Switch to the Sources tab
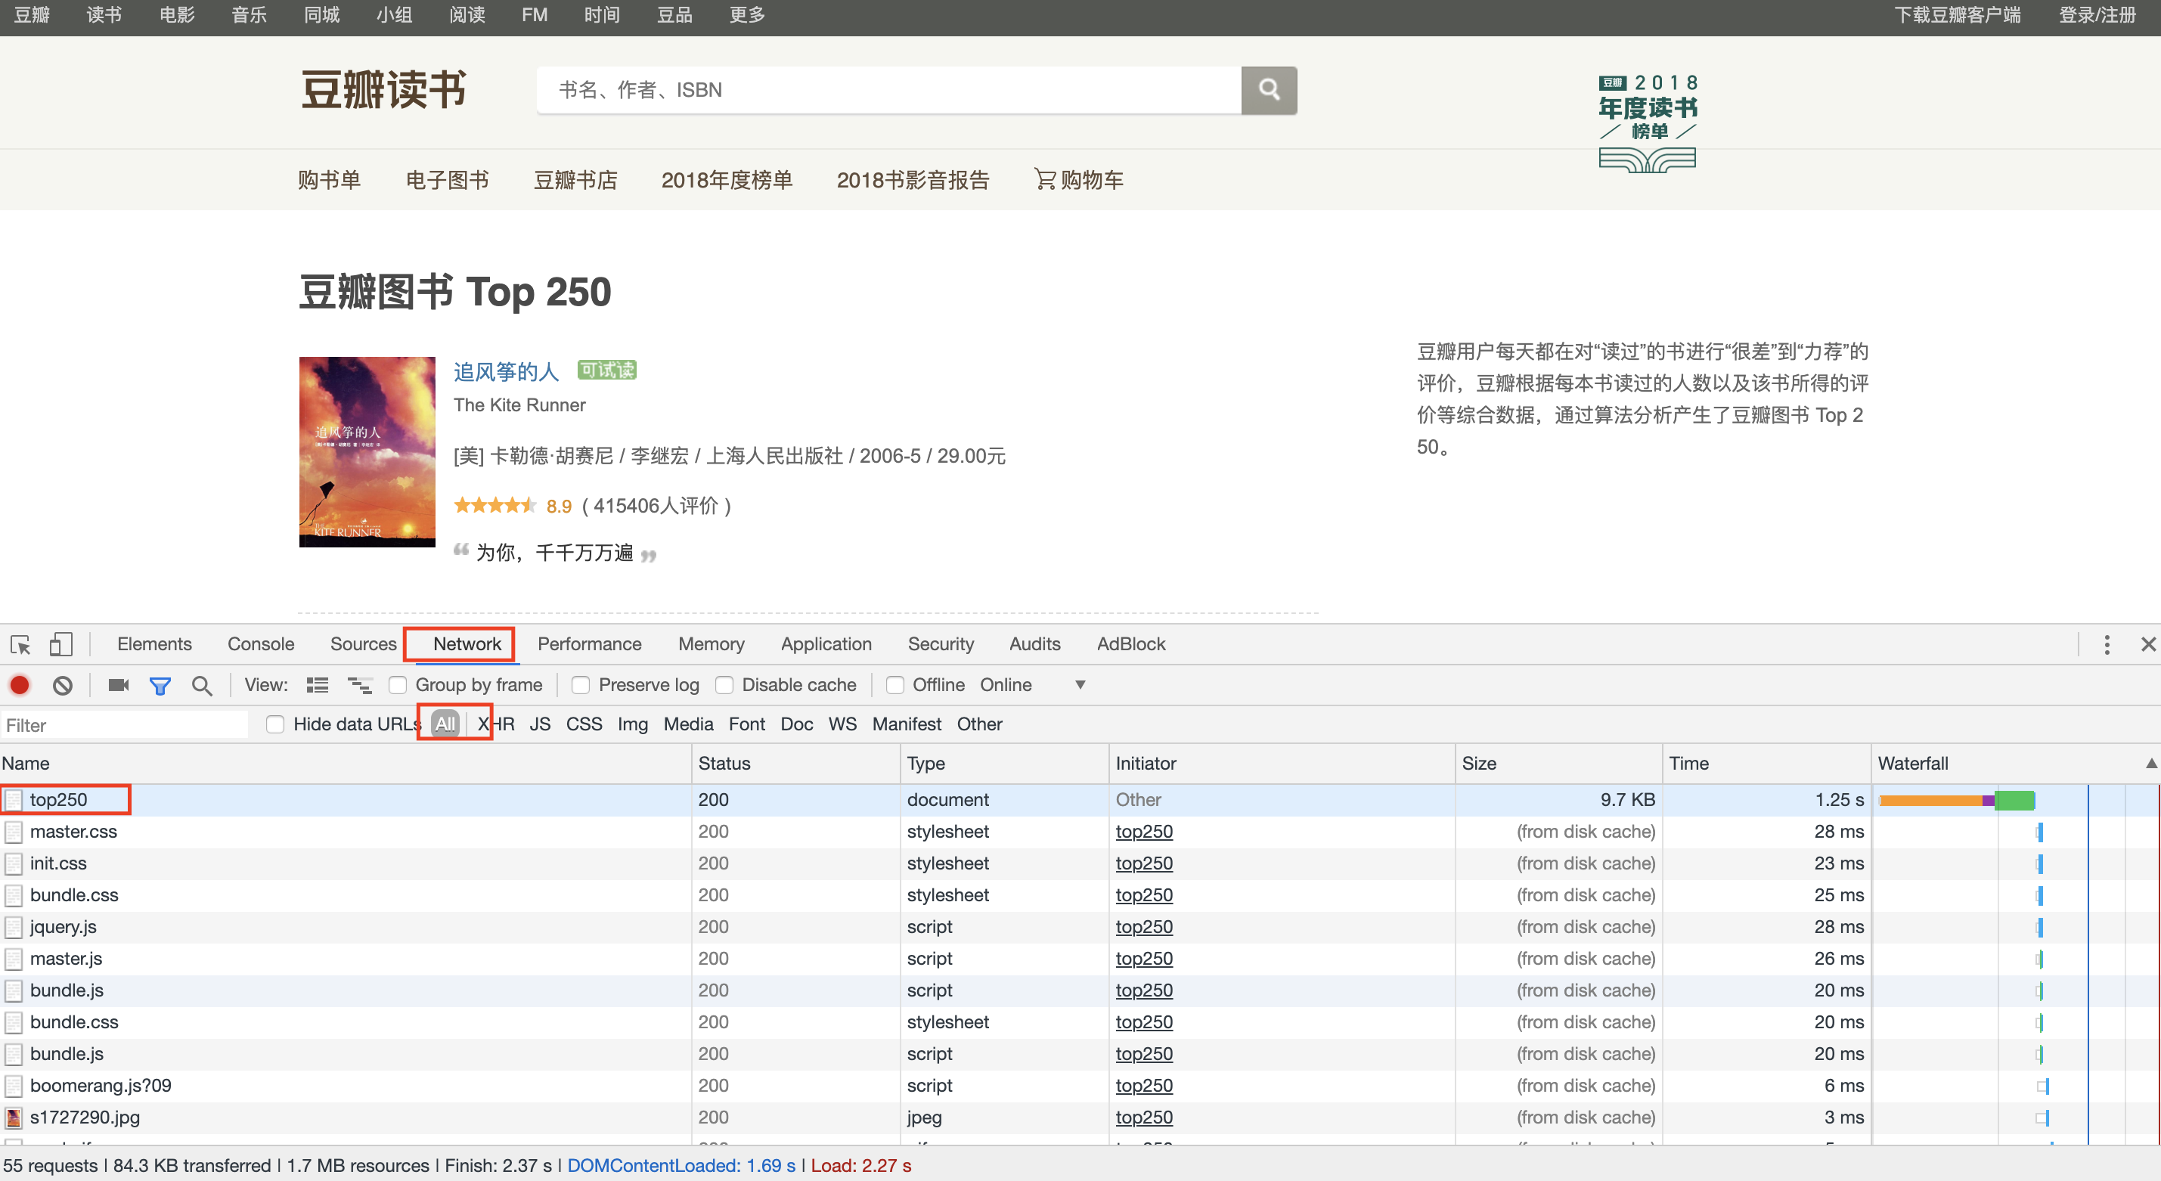The height and width of the screenshot is (1181, 2161). click(363, 644)
